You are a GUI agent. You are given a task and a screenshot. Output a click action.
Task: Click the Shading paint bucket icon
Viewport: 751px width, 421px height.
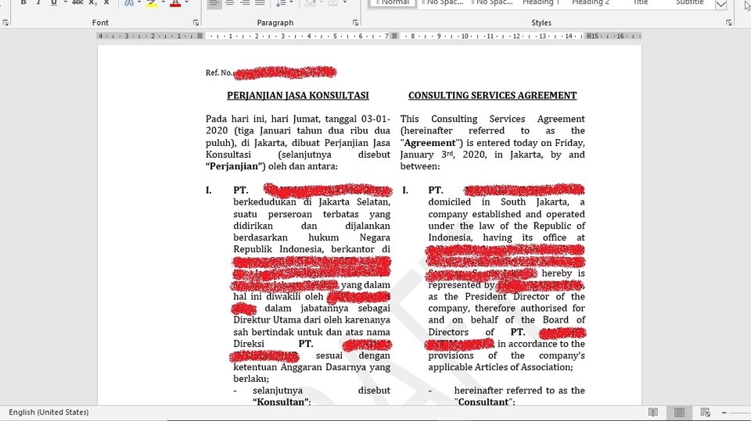(x=311, y=2)
